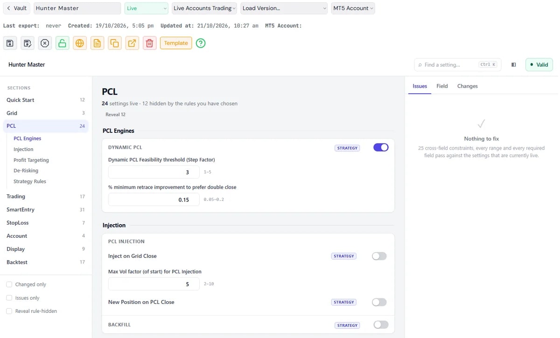Open the Backtest section

[x=46, y=262]
